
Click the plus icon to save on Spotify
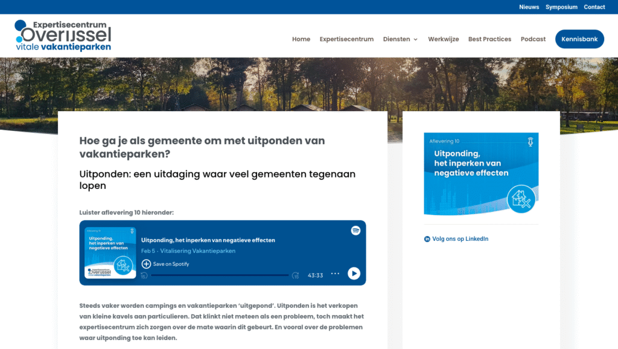[x=146, y=264]
